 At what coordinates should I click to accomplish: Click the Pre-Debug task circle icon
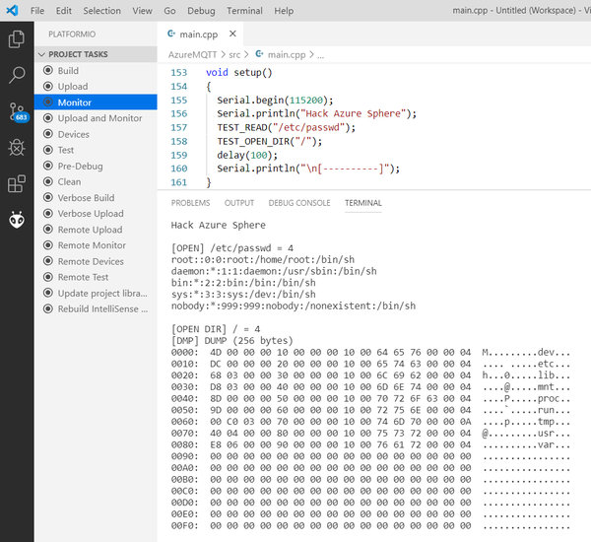48,166
